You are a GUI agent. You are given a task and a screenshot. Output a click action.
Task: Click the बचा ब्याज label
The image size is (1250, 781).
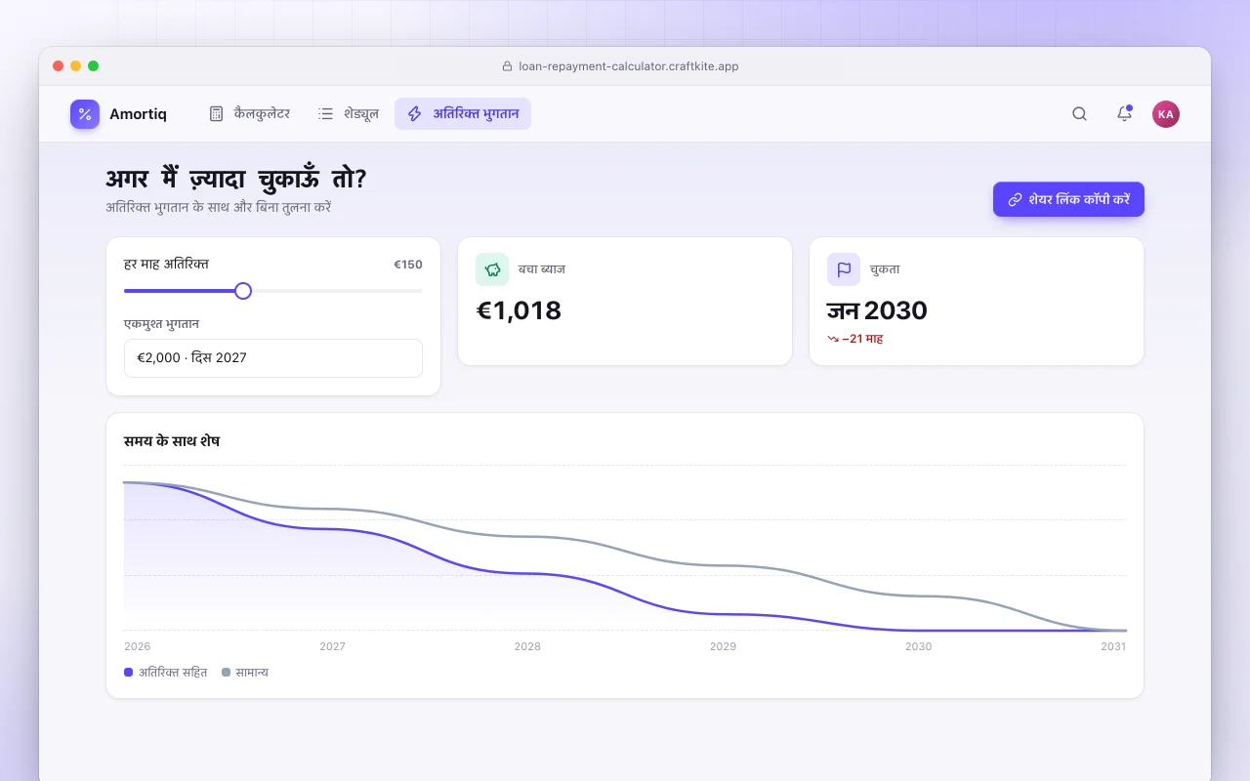pos(542,269)
